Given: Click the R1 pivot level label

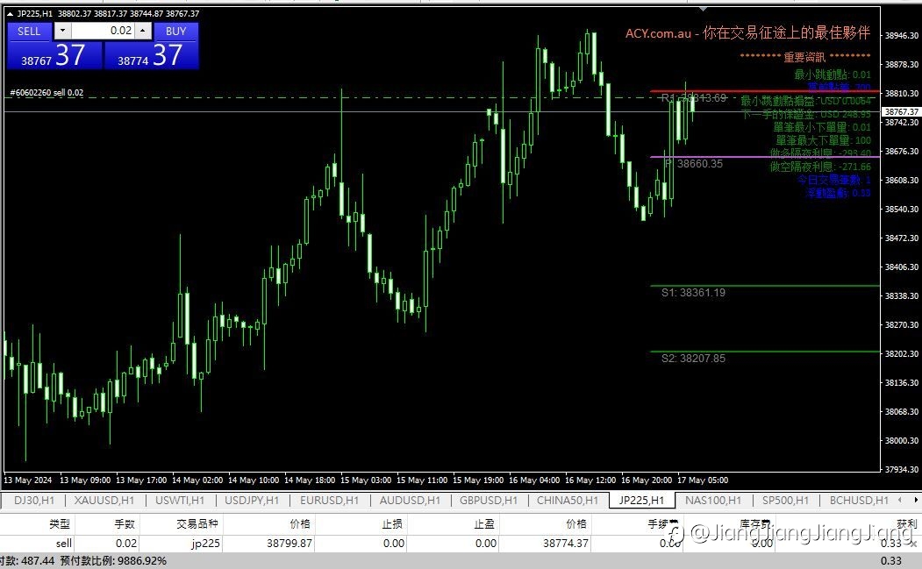Looking at the screenshot, I should tap(694, 97).
